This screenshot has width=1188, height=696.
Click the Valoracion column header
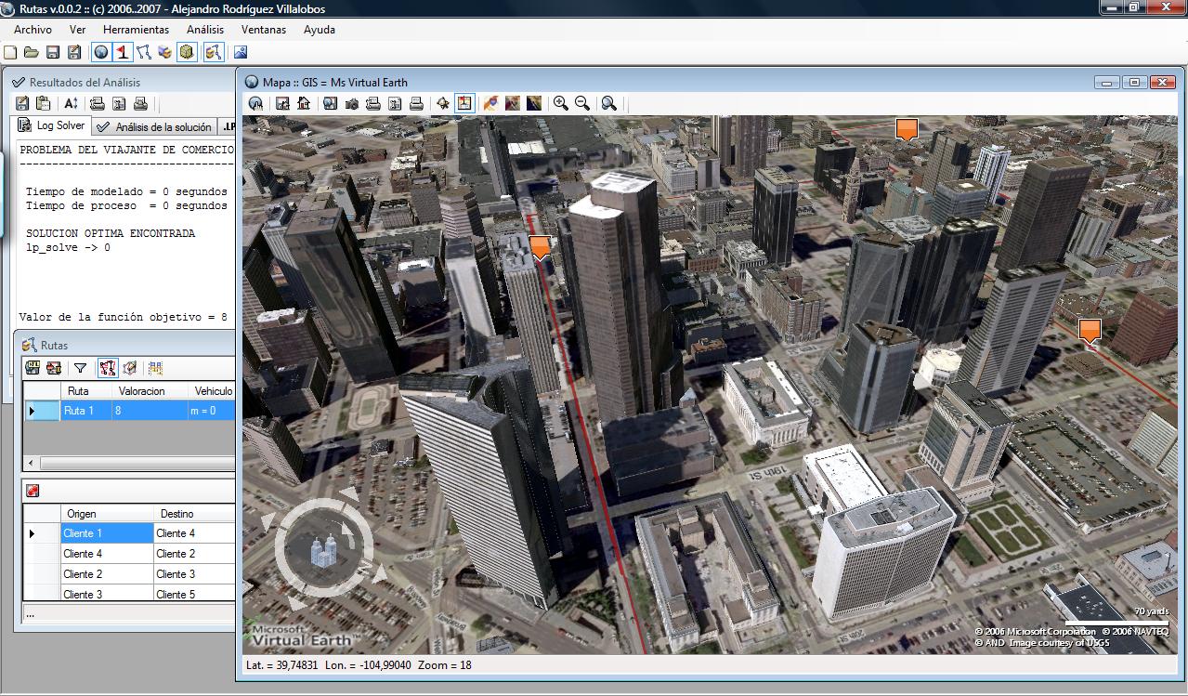[142, 391]
